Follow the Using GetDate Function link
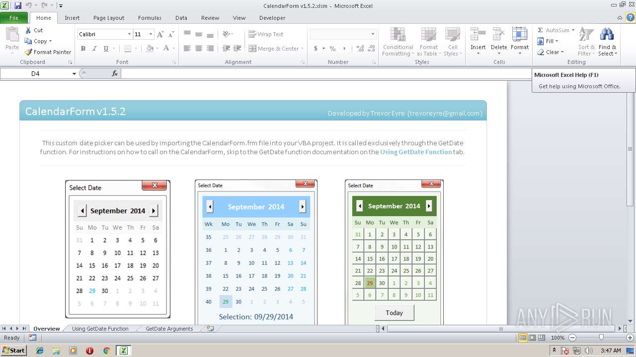 pyautogui.click(x=416, y=152)
